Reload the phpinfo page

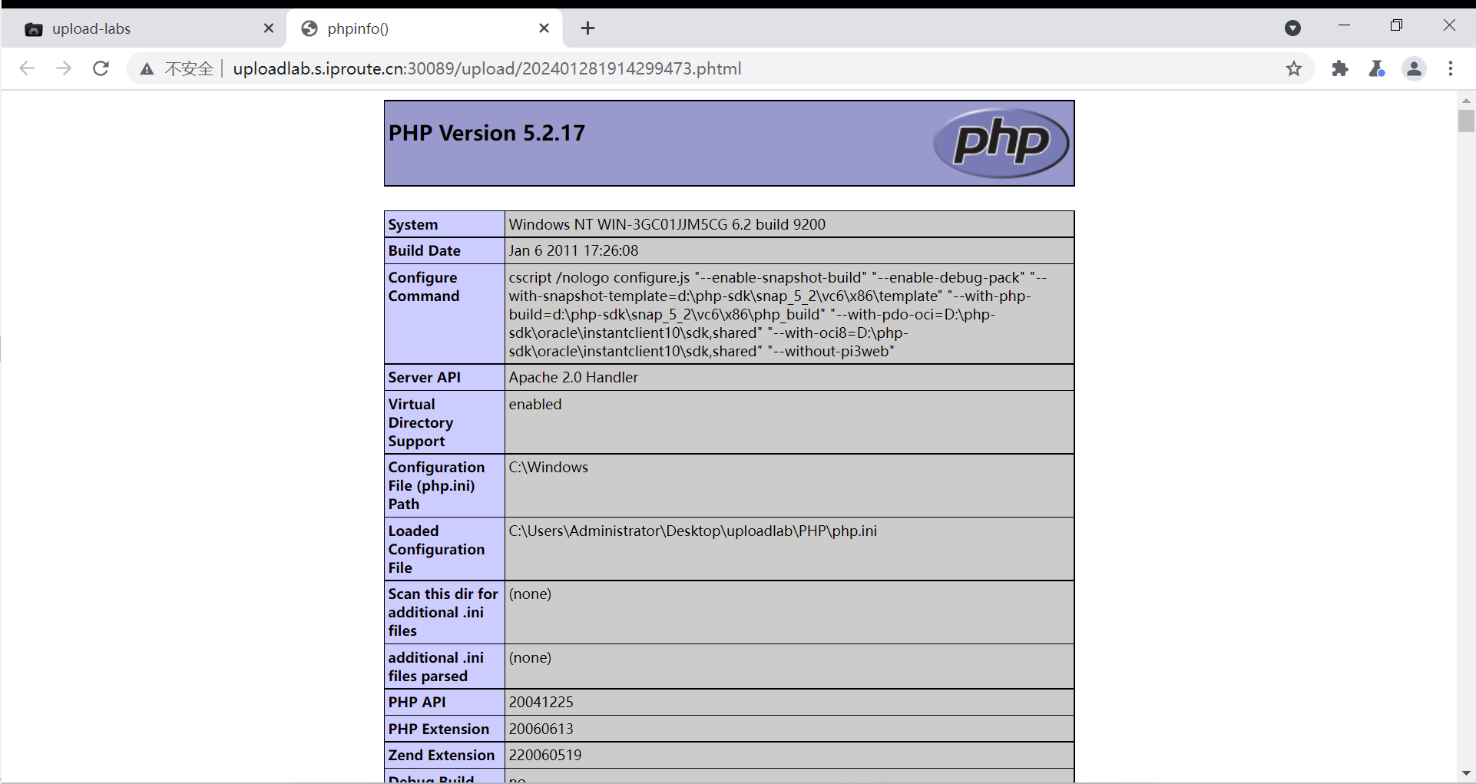click(x=101, y=68)
